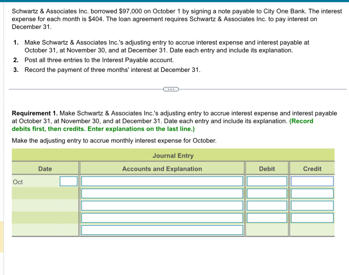
Task: Click the fourth Credit entry box
Action: pyautogui.click(x=312, y=217)
